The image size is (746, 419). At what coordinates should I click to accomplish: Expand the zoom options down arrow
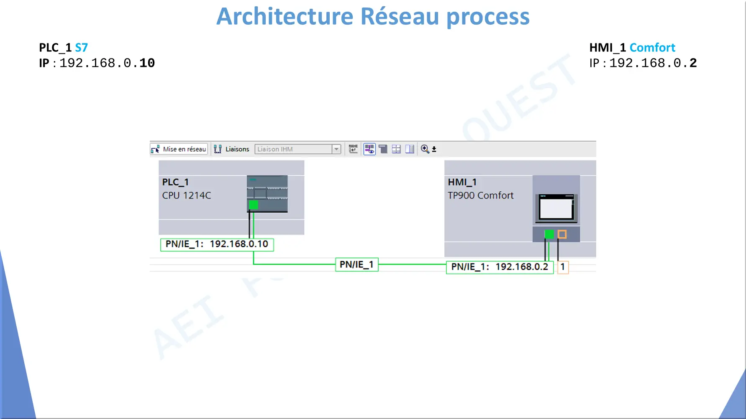434,149
